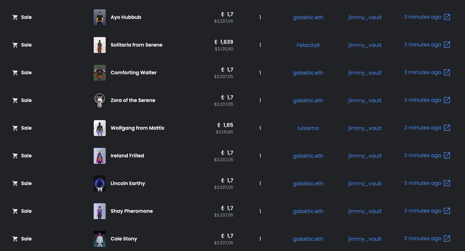Click '3 minutes ago' in Wolfgang from Mattix row
The image size is (465, 251).
pos(422,128)
